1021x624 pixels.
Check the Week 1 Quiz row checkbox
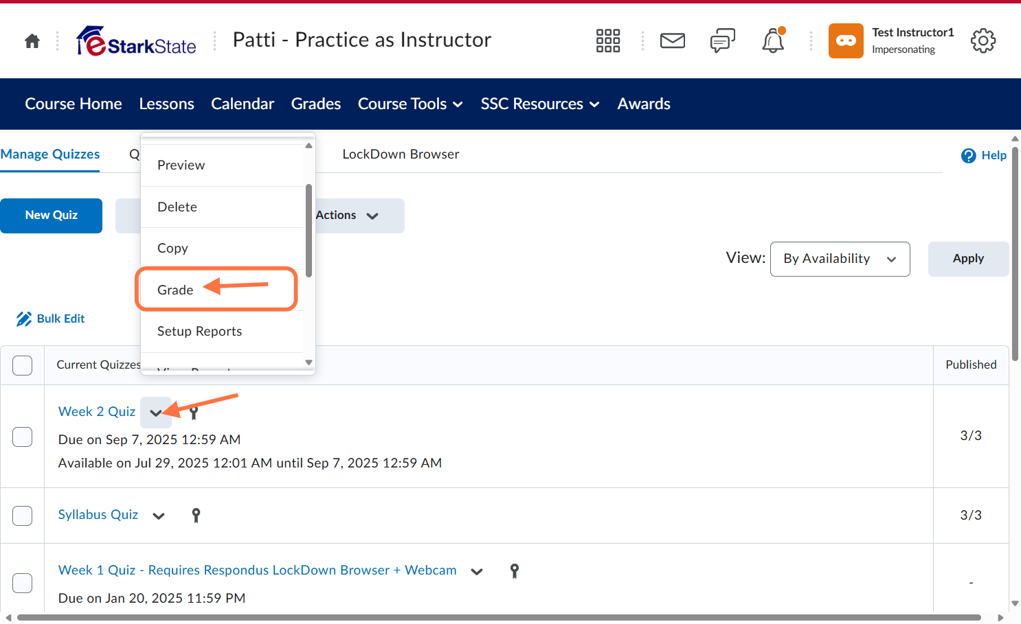(x=23, y=583)
